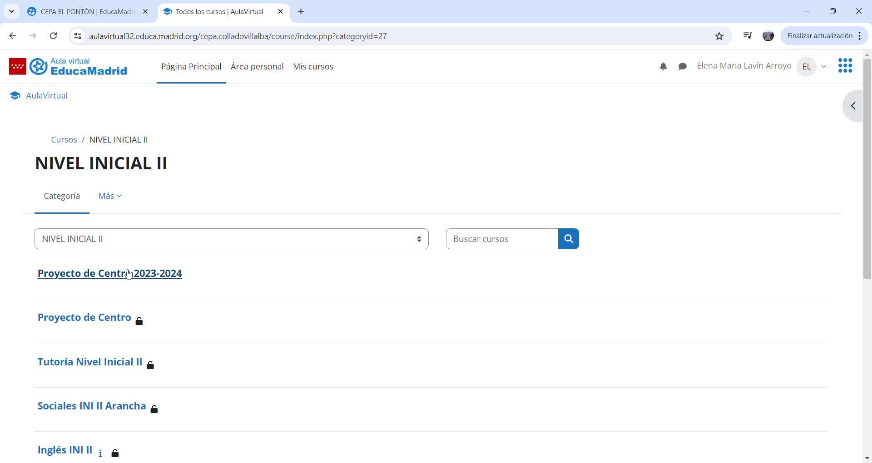Click the blue search magnifier button
872x463 pixels.
tap(568, 239)
